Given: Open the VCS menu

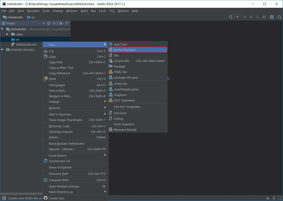Looking at the screenshot, I should 112,11.
